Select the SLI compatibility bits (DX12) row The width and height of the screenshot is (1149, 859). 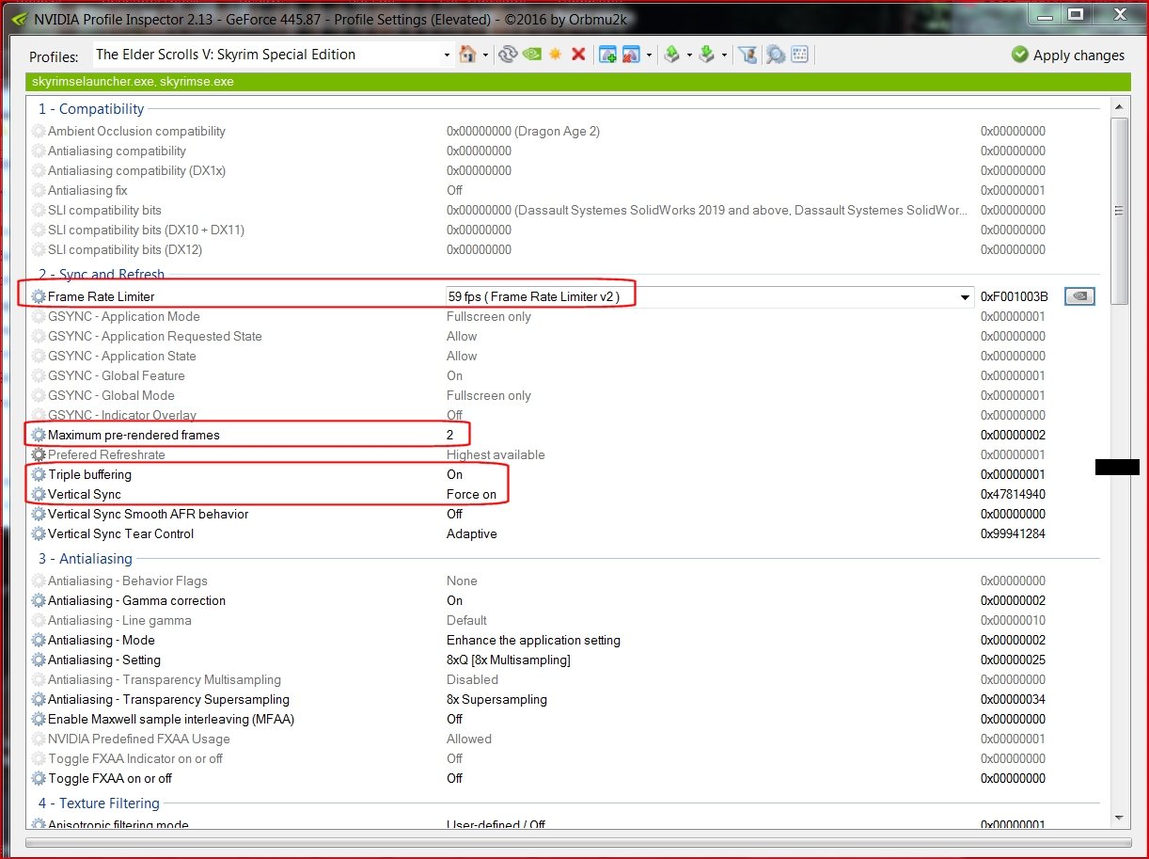tap(566, 249)
